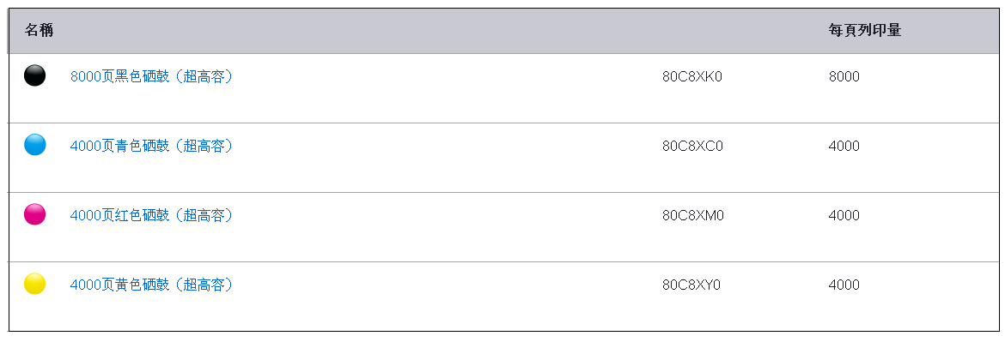Image resolution: width=1005 pixels, height=342 pixels.
Task: Open the 8000页黑色碳鼓 link
Action: 151,76
